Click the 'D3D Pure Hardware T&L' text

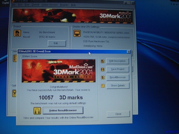(96, 42)
